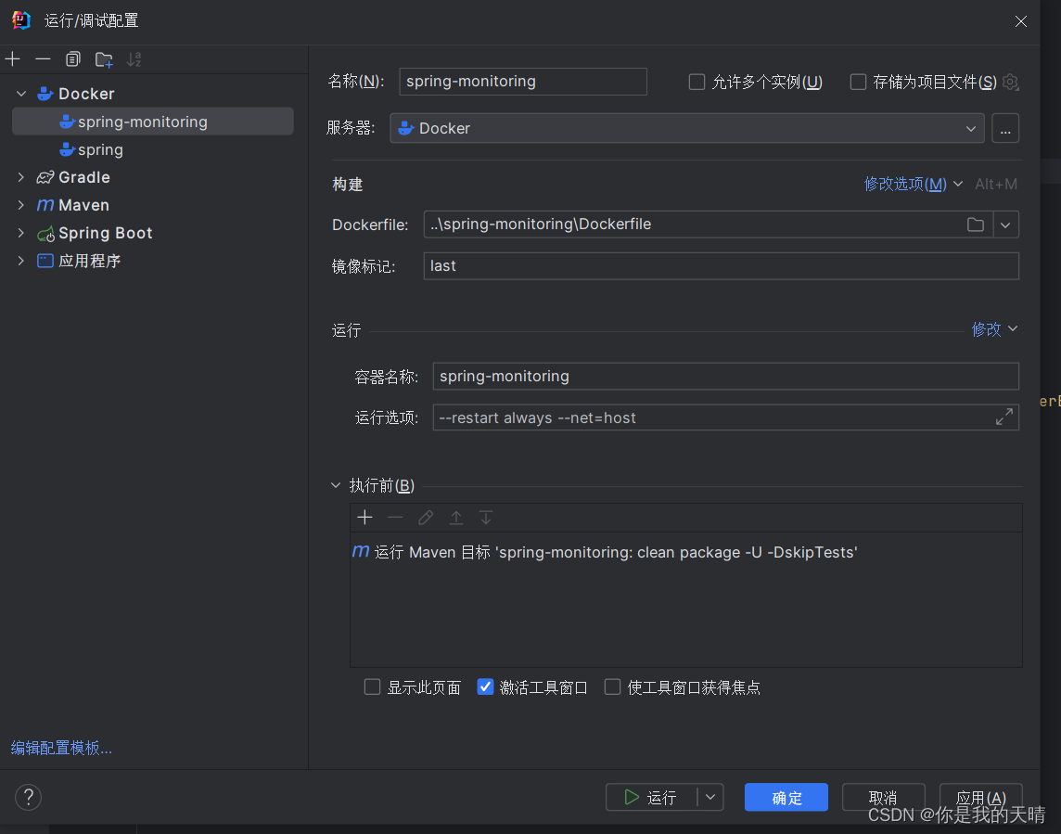Screen dimensions: 1061x834
Task: Remove selected configuration with minus icon
Action: 43,59
